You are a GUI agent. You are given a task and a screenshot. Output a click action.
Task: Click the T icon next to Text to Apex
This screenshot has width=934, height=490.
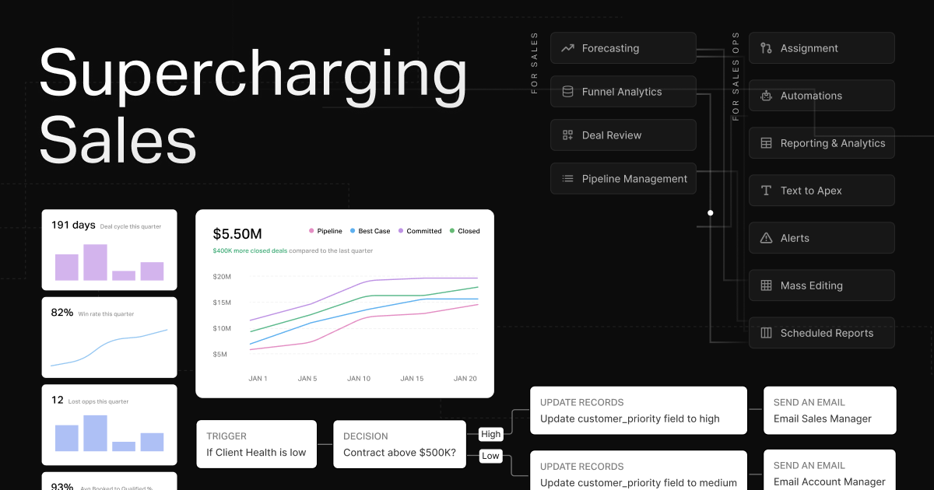tap(764, 190)
